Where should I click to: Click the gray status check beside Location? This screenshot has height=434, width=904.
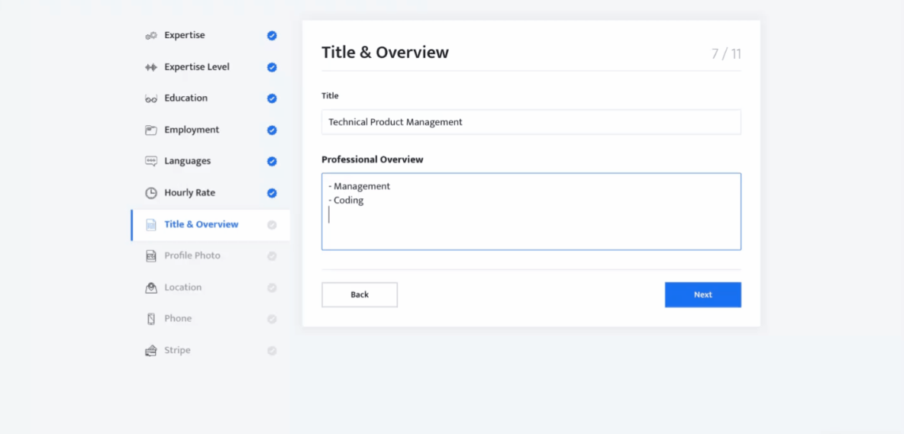(272, 288)
